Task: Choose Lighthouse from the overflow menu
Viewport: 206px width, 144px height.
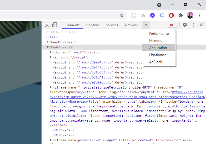Action: click(159, 55)
